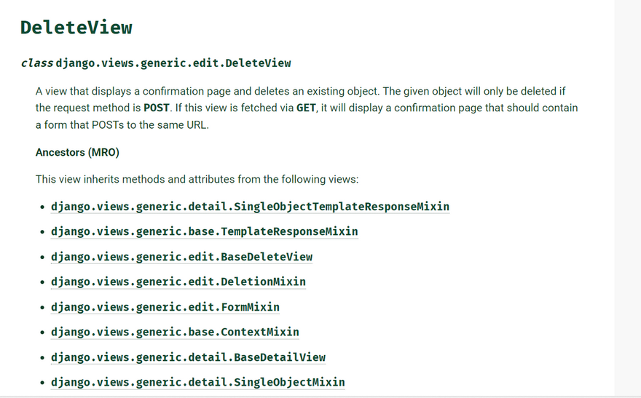The width and height of the screenshot is (641, 398).
Task: Follow the base.TemplateResponseMixin link
Action: (x=204, y=231)
